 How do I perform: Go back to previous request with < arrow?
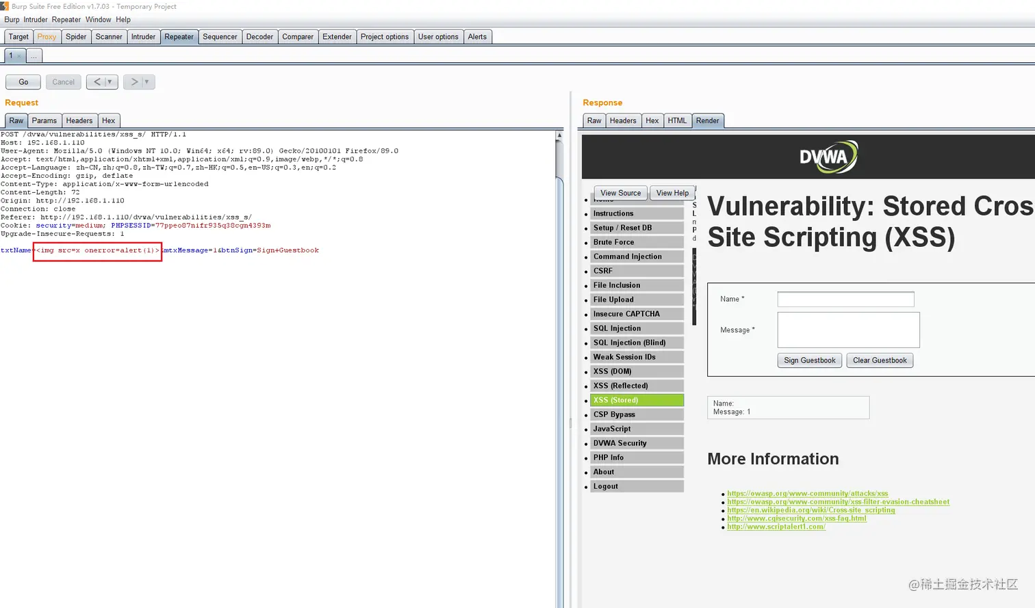tap(97, 82)
